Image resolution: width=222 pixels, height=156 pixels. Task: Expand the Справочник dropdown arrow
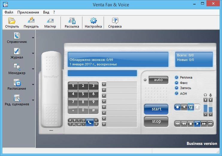[33, 38]
